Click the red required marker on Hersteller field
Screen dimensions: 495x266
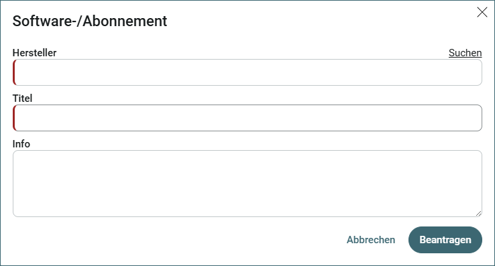(14, 72)
